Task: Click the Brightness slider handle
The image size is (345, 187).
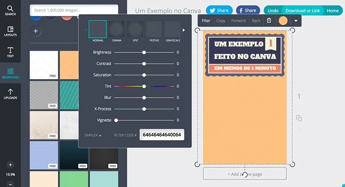Action: [144, 53]
